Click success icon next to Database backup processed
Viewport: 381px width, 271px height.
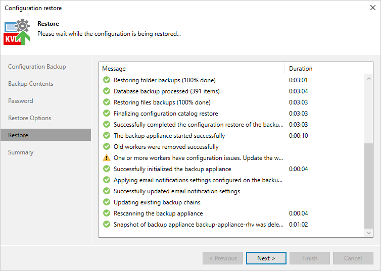click(x=106, y=91)
